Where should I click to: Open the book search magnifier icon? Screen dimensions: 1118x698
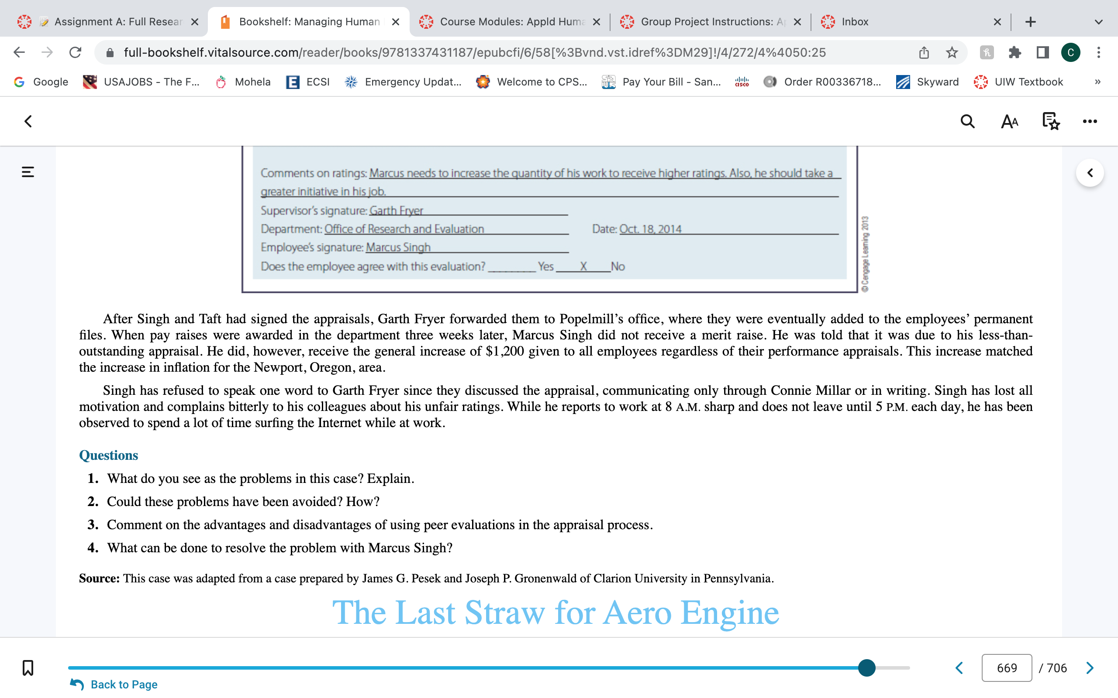click(x=967, y=121)
